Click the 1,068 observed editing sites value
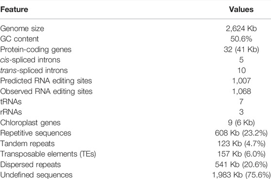Image resolution: width=271 pixels, height=179 pixels. coord(241,91)
